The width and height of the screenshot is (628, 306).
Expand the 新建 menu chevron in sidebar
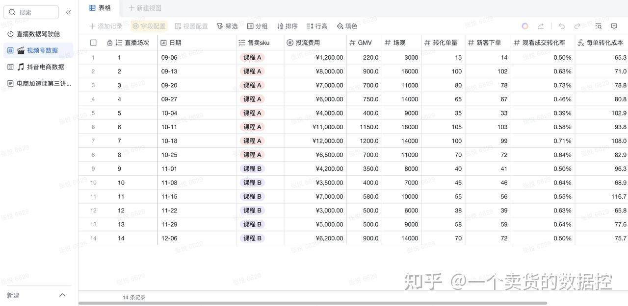coord(62,295)
